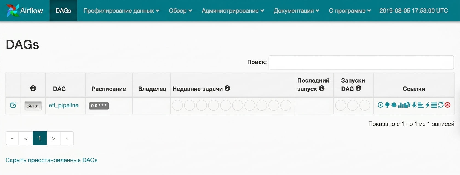This screenshot has width=460, height=175.
Task: Open the etl_pipeline DAG link
Action: click(x=64, y=105)
